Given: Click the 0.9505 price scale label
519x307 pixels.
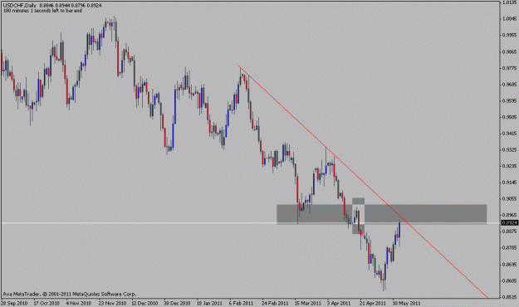Looking at the screenshot, I should click(510, 117).
